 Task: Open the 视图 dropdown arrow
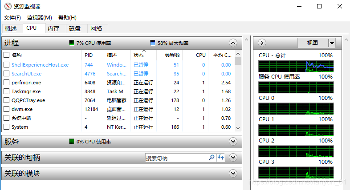[x=332, y=43]
